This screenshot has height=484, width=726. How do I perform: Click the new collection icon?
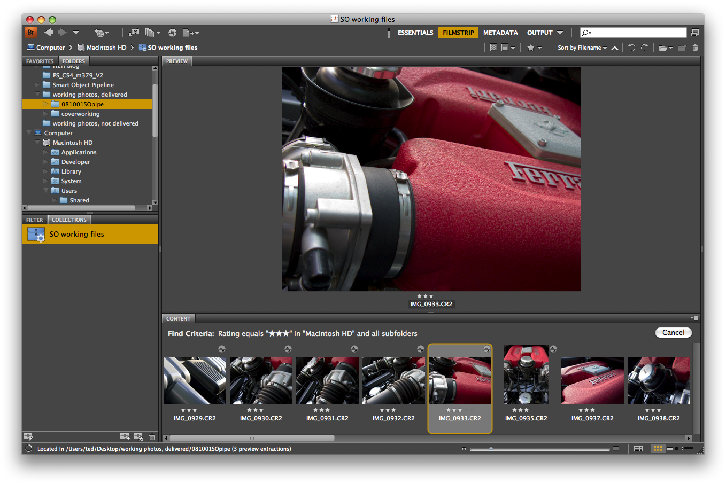tap(125, 437)
